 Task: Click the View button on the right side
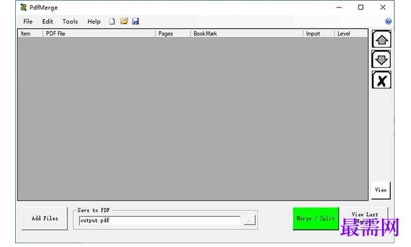point(381,190)
